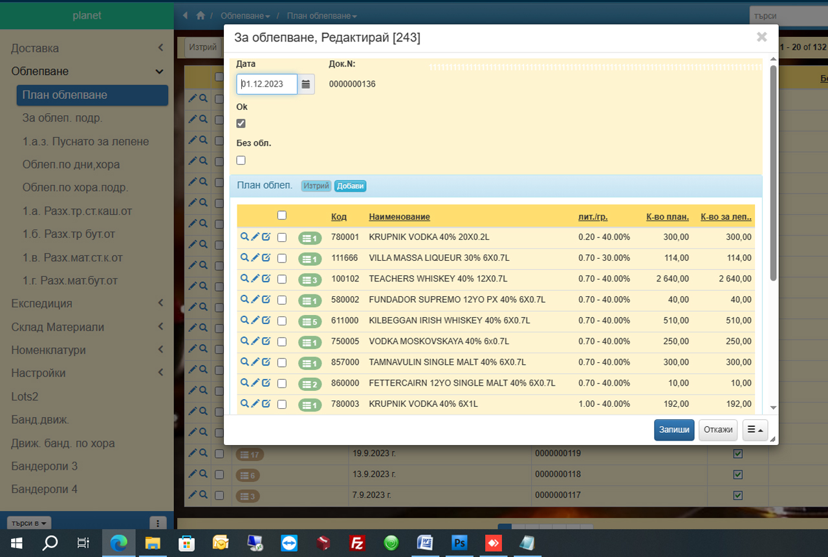Open the list menu dropdown beside Откажи
The width and height of the screenshot is (828, 557).
[x=755, y=430]
